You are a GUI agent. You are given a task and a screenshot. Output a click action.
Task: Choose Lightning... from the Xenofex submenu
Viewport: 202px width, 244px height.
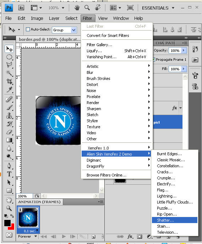(x=175, y=196)
